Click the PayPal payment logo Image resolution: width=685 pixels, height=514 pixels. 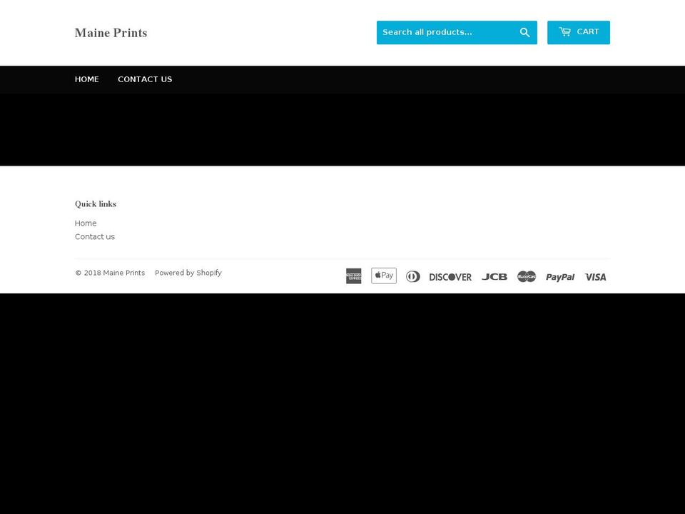click(x=560, y=277)
